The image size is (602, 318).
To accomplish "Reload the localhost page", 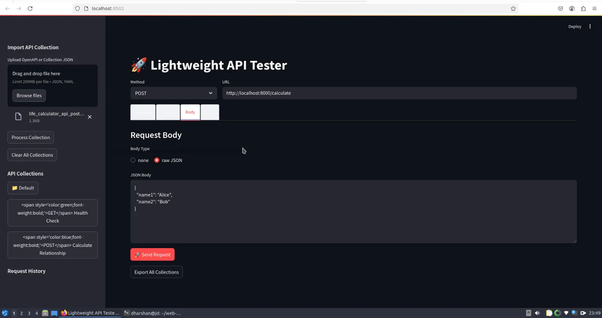I will coord(30,8).
